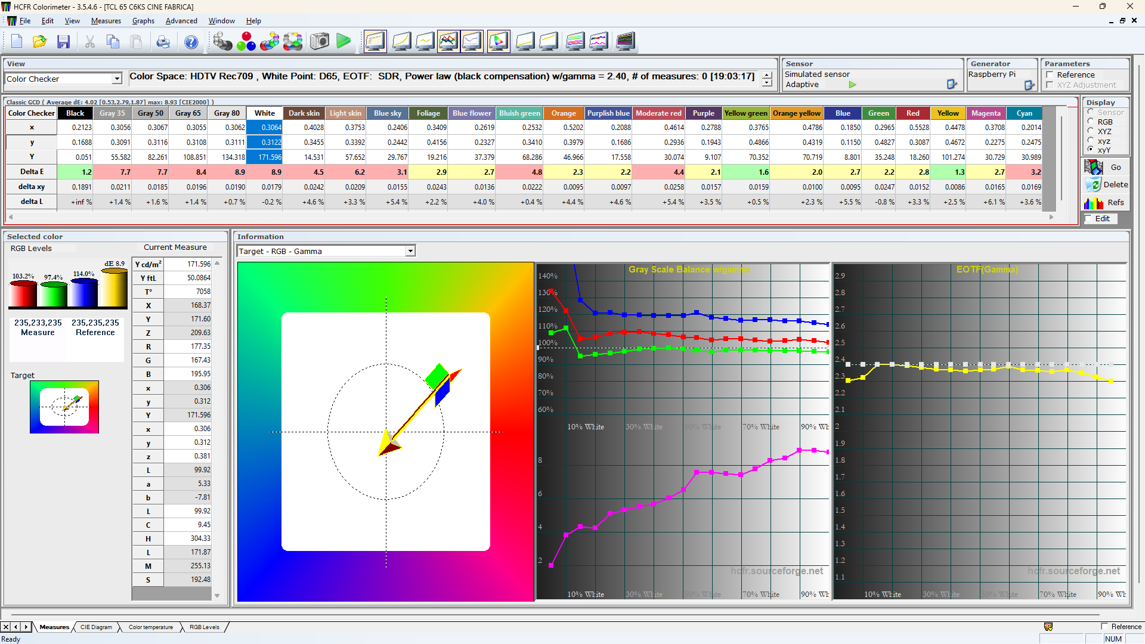Image resolution: width=1145 pixels, height=644 pixels.
Task: Click the Go button
Action: pos(1107,168)
